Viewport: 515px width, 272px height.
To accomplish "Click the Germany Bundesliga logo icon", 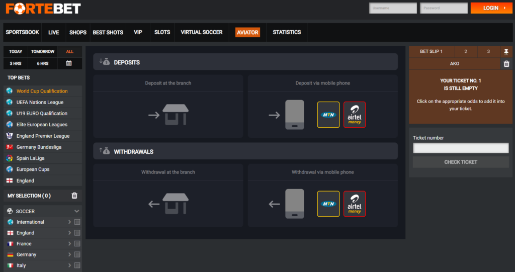I will 10,147.
